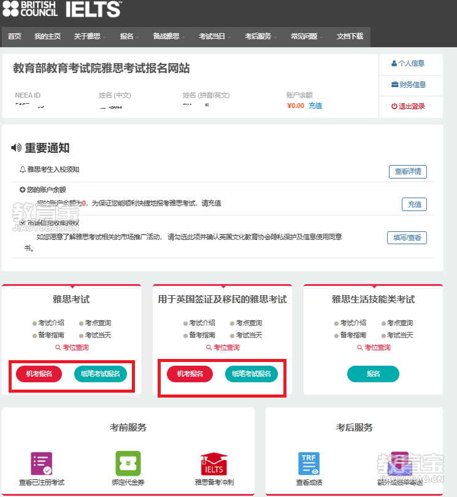
Task: Open the 雅思备考冲刺 IELTS graduation cap icon
Action: tap(214, 464)
